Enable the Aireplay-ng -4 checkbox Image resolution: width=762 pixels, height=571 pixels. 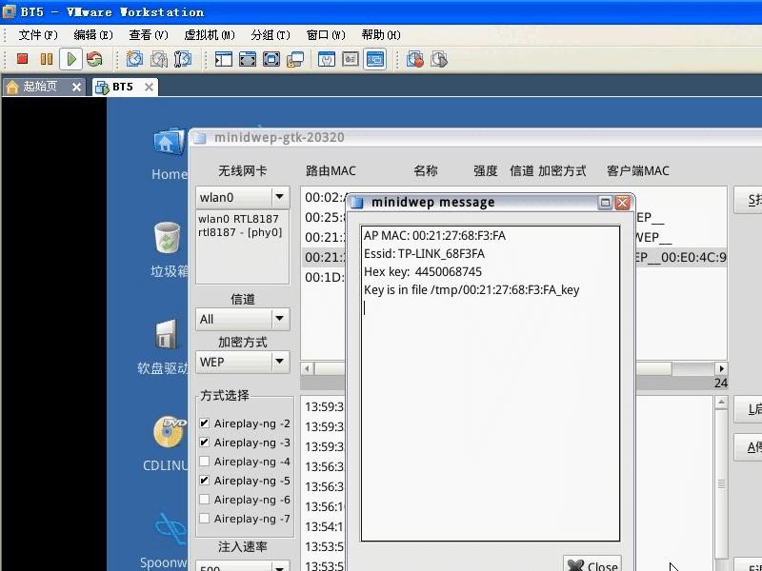point(204,462)
